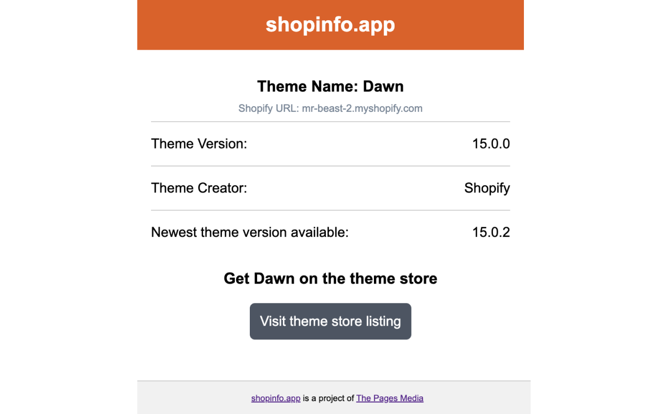Select the Theme Name Dawn heading
This screenshot has height=414, width=662.
tap(330, 86)
